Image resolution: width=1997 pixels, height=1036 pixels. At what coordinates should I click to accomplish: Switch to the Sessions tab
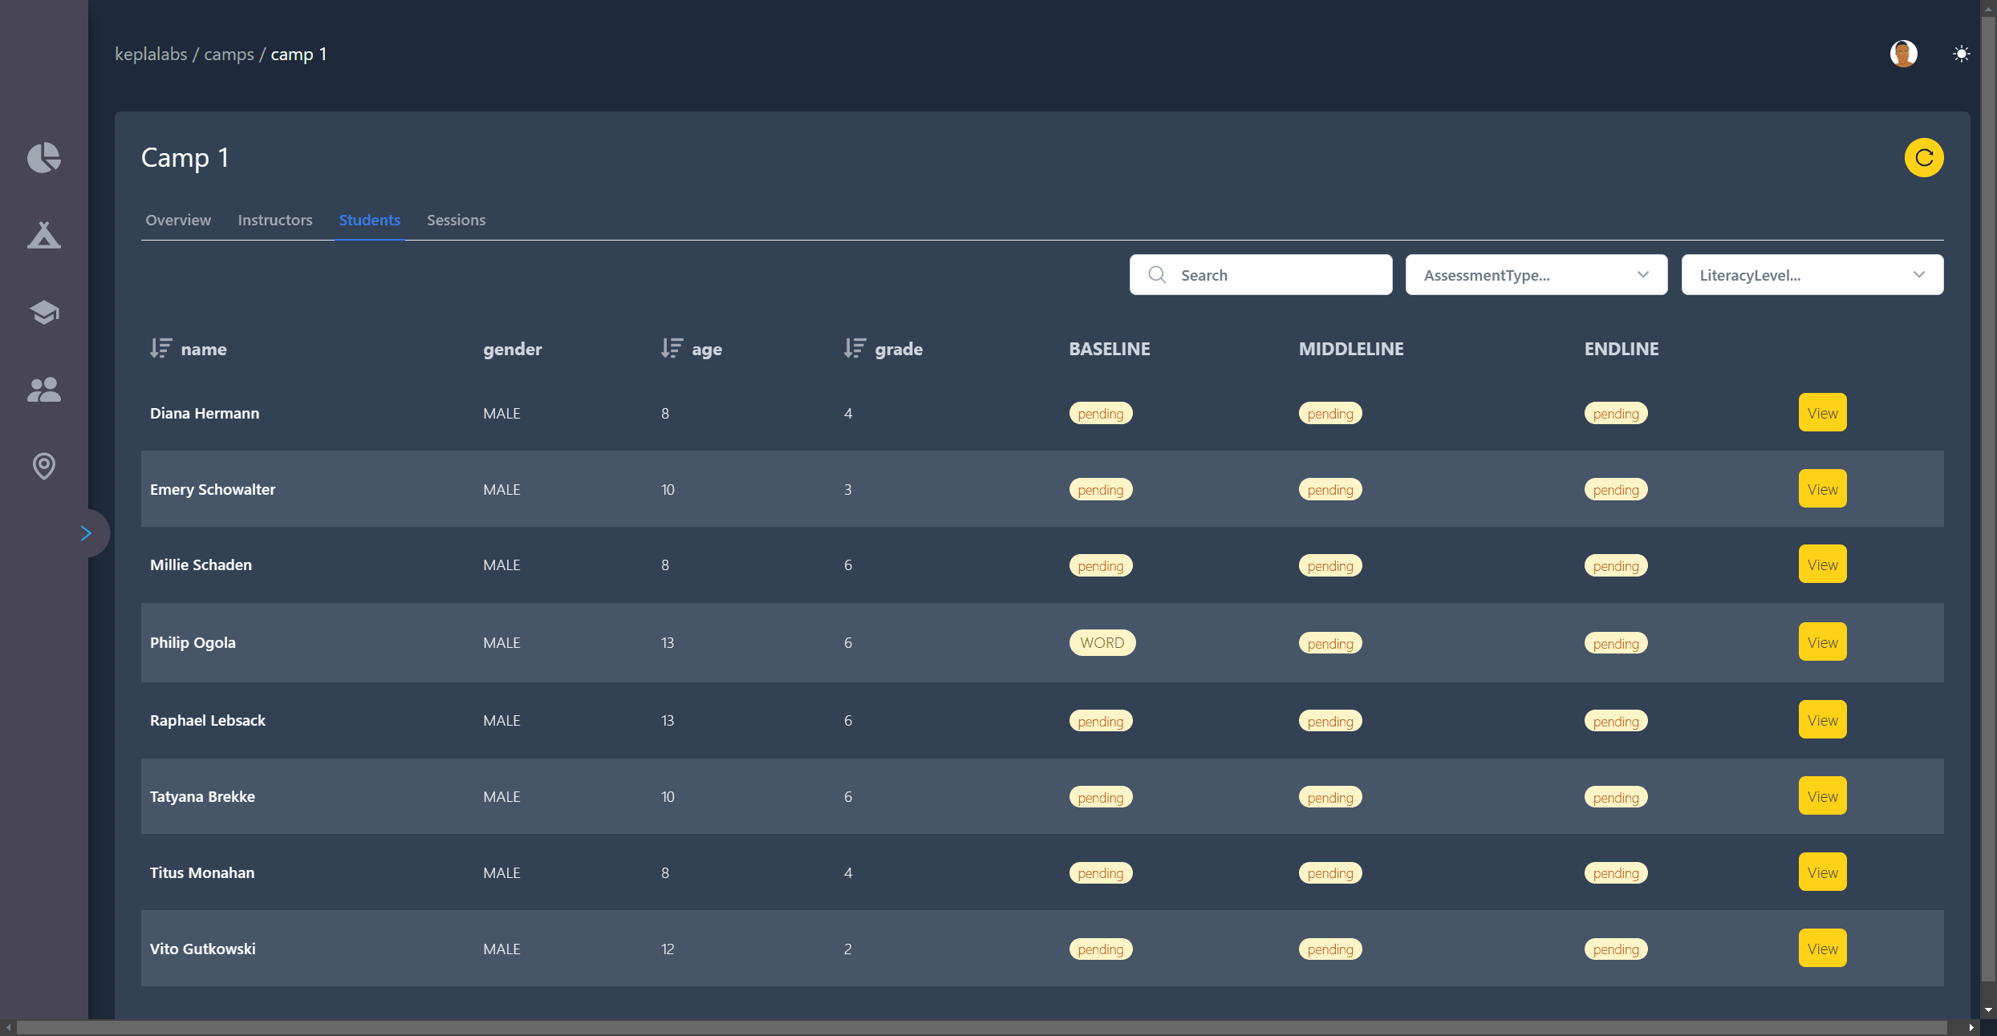[456, 220]
